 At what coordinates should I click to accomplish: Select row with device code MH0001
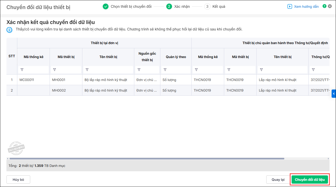coord(59,80)
